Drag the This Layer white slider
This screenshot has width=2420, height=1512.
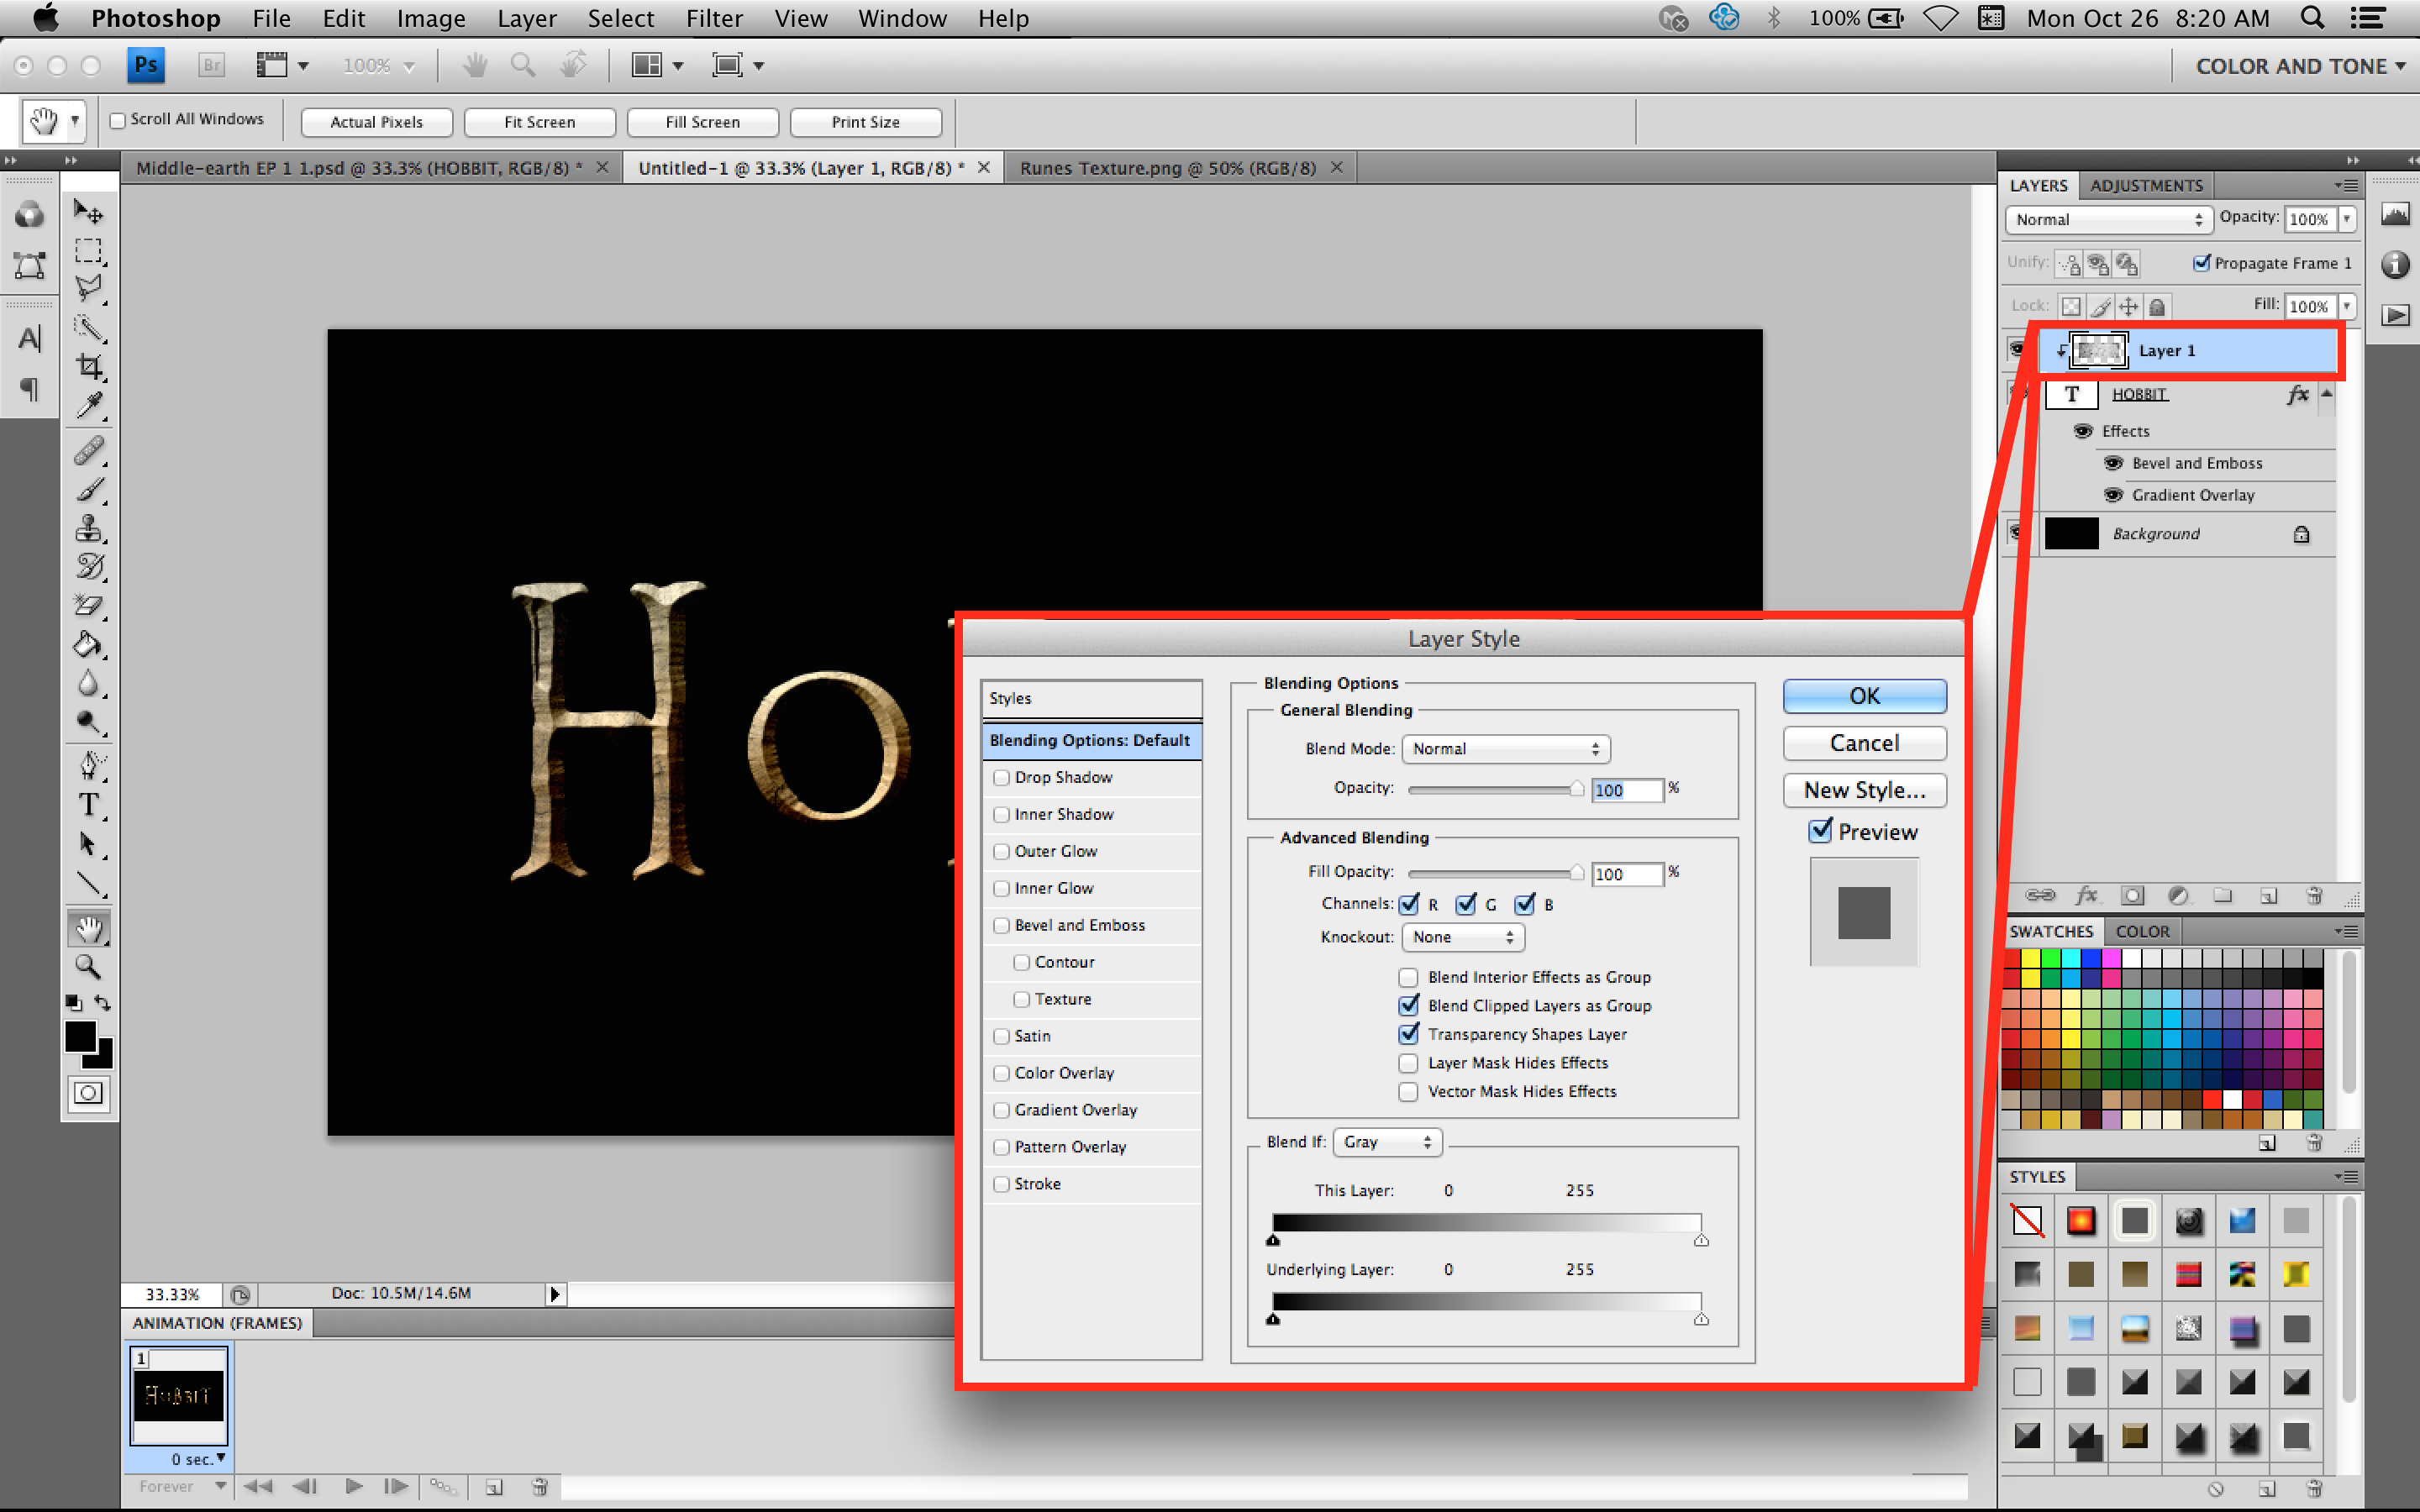pos(1699,1240)
